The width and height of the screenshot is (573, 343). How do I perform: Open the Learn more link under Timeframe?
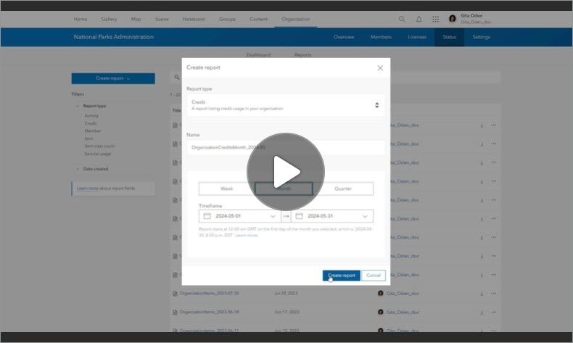247,235
